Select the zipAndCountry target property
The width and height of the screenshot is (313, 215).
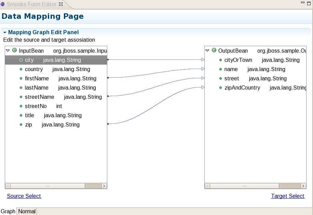pyautogui.click(x=256, y=88)
